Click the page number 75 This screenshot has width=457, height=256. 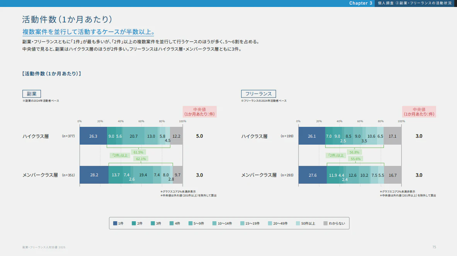pyautogui.click(x=434, y=247)
